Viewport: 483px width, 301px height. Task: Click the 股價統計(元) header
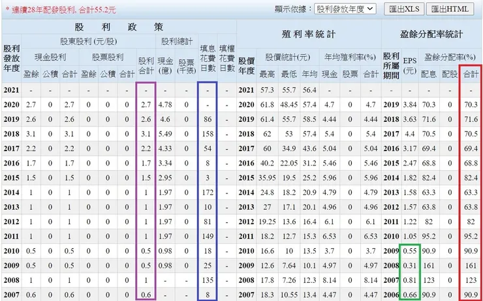coord(287,57)
